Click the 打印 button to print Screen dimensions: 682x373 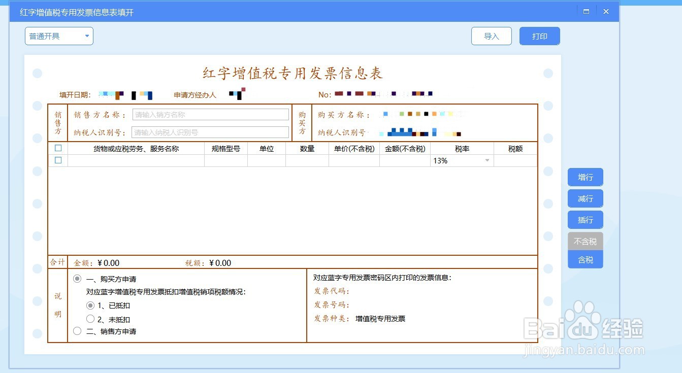(539, 36)
